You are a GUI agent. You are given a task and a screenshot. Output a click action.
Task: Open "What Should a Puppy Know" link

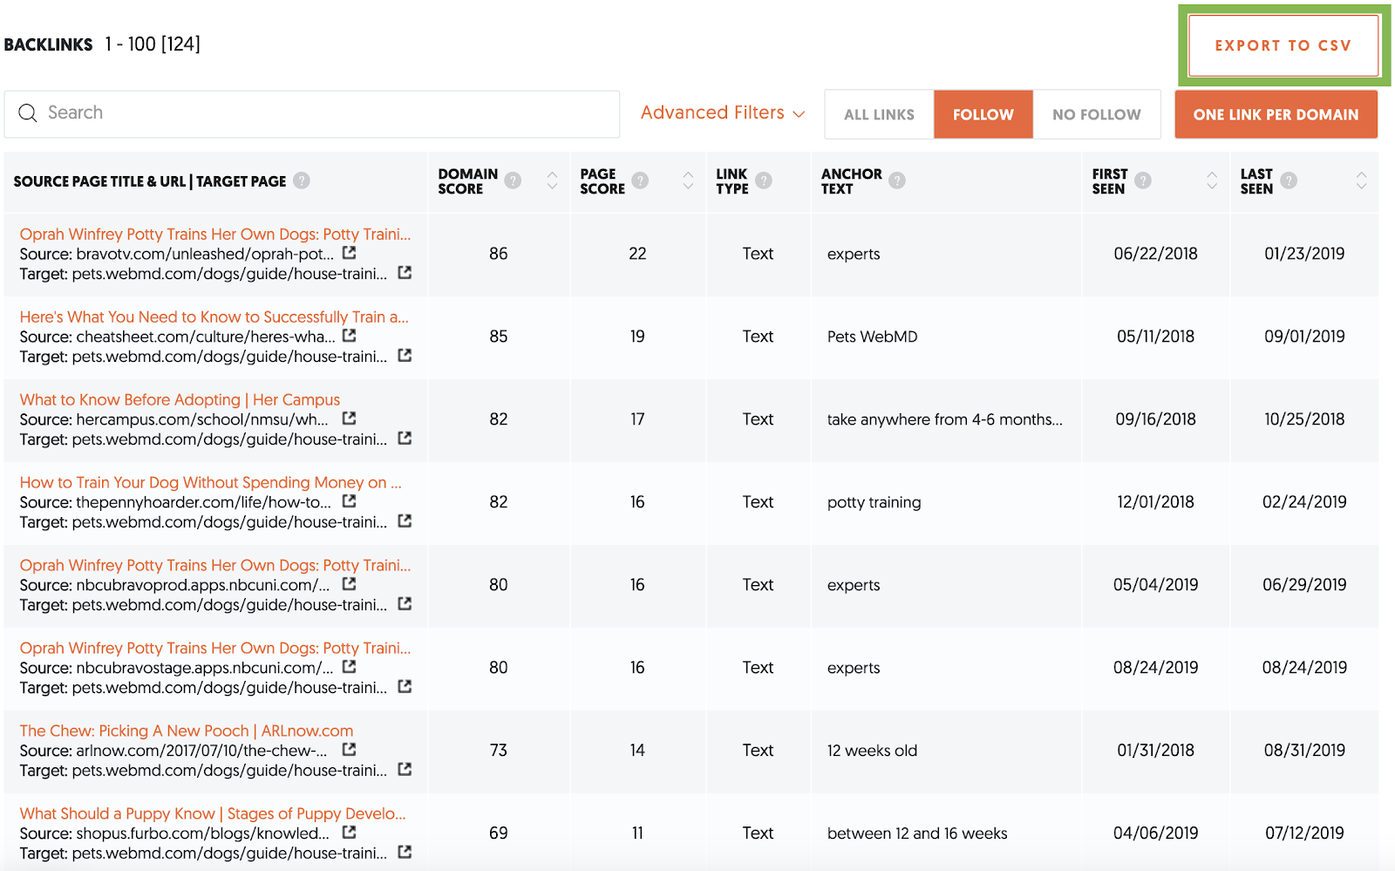click(x=213, y=813)
